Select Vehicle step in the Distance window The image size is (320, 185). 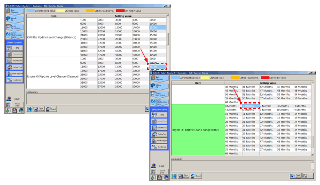(x=15, y=19)
